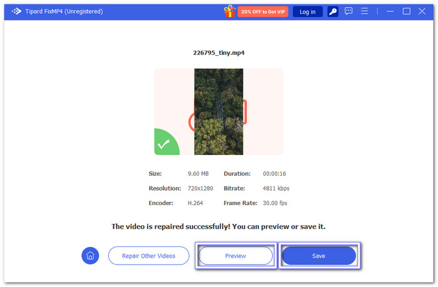Maximize the FixMP4 window
Image resolution: width=438 pixels, height=287 pixels.
pos(407,11)
